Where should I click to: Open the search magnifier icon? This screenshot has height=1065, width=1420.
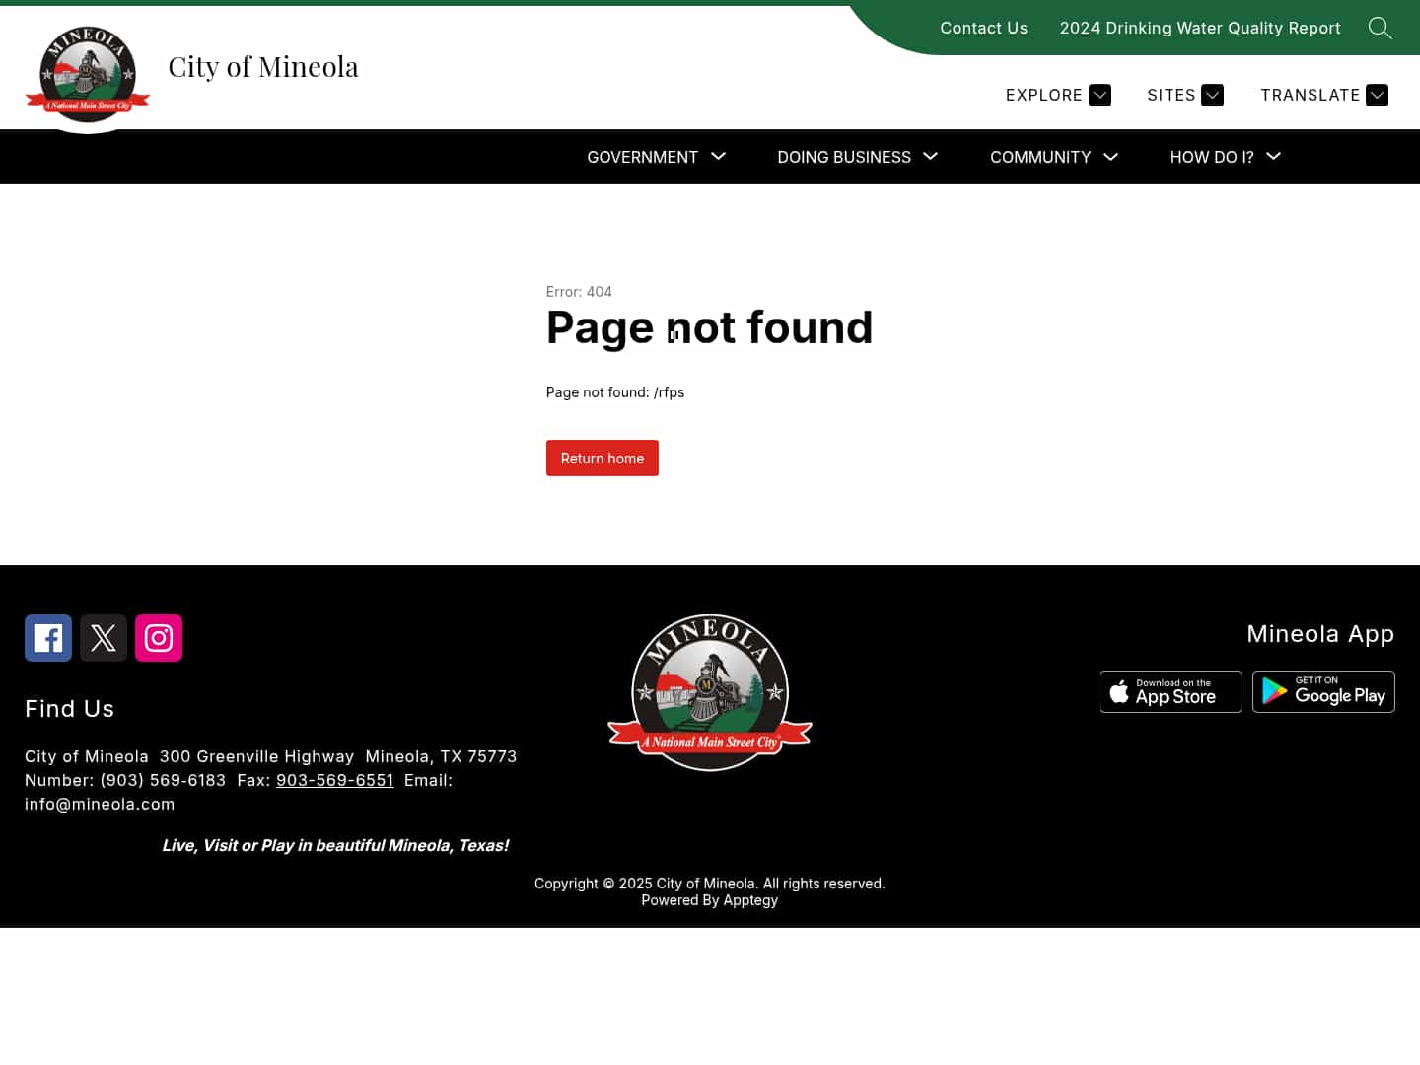(x=1380, y=28)
